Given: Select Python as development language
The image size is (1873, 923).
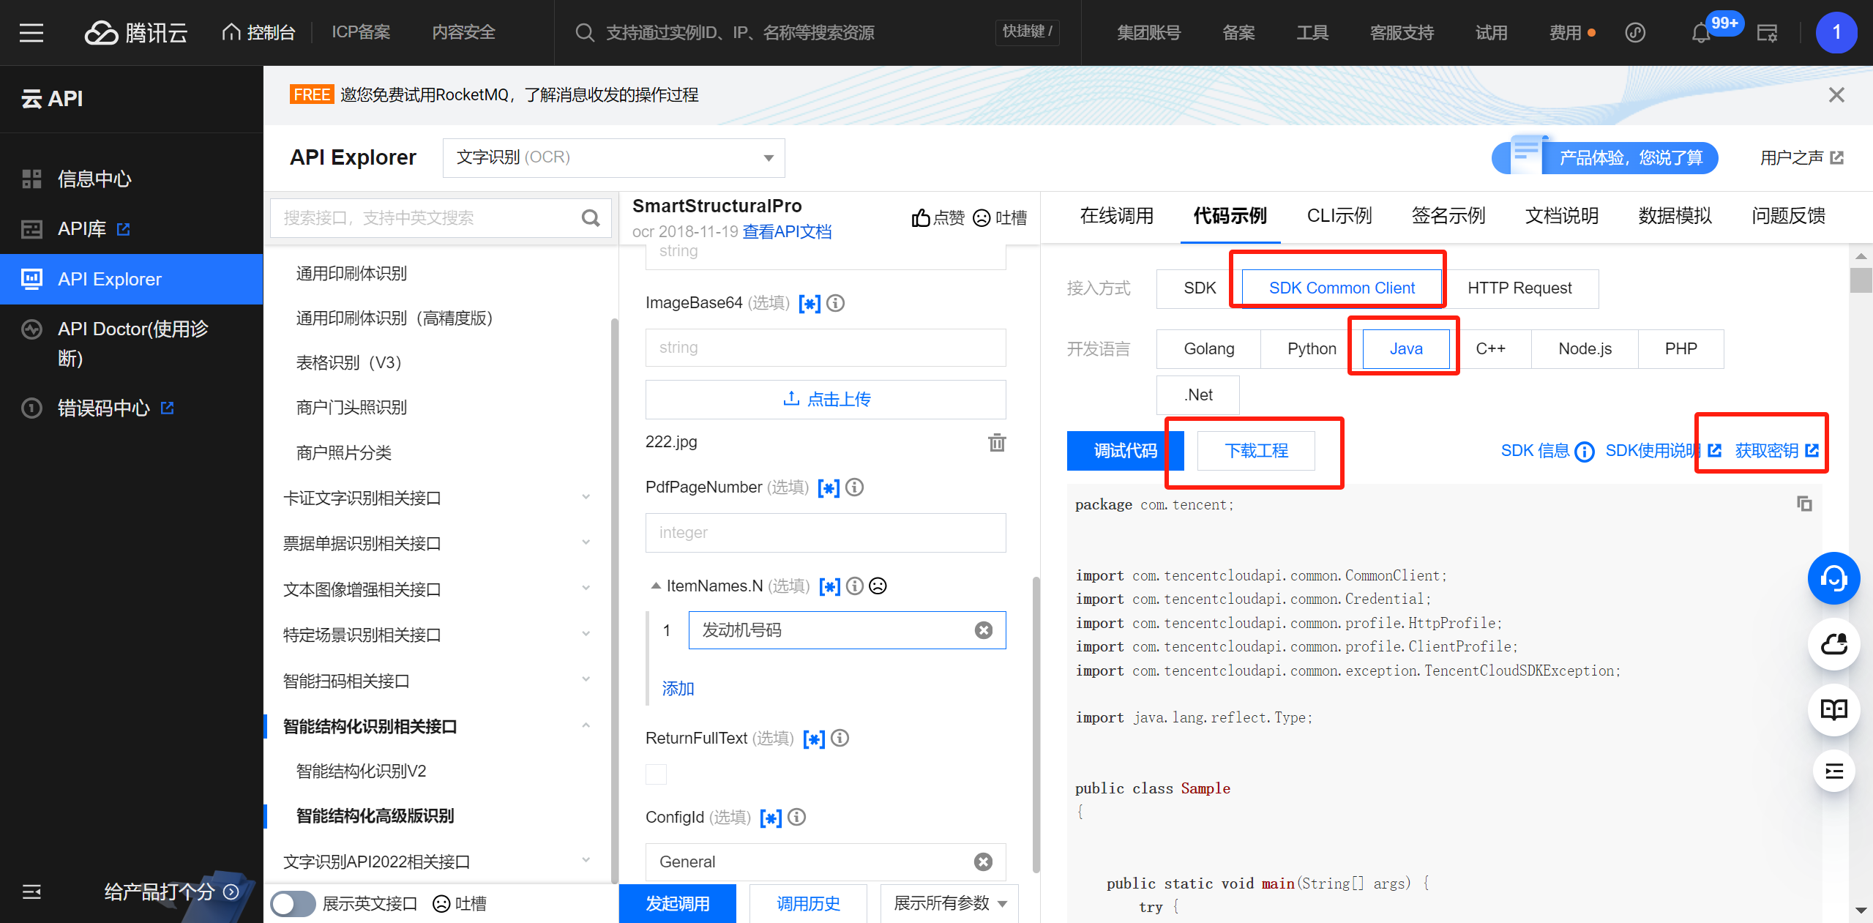Looking at the screenshot, I should coord(1311,349).
